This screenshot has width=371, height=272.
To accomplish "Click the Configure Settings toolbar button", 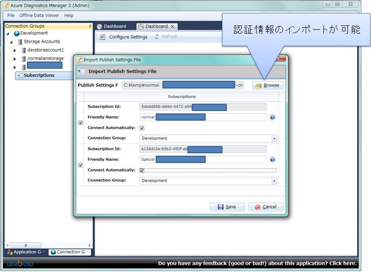I will pos(124,37).
